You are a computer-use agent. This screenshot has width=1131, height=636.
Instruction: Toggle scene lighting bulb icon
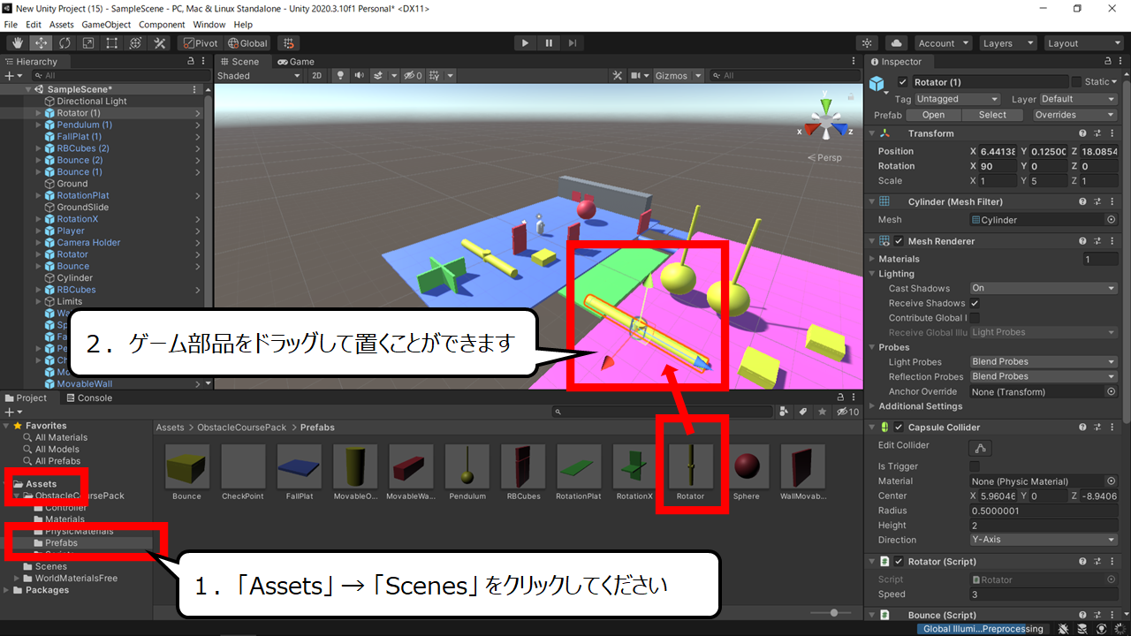[340, 76]
